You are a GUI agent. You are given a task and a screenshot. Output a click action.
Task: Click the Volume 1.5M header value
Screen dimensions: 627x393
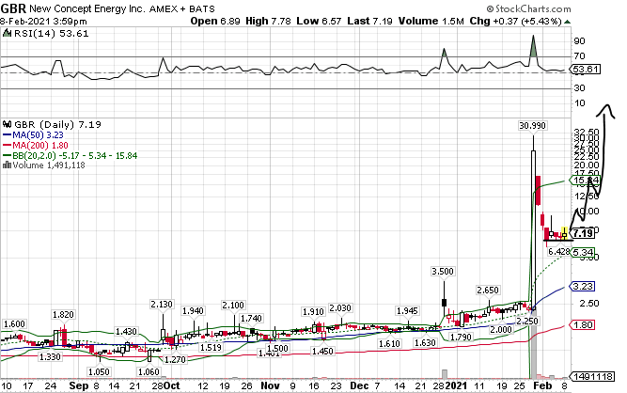click(x=431, y=22)
